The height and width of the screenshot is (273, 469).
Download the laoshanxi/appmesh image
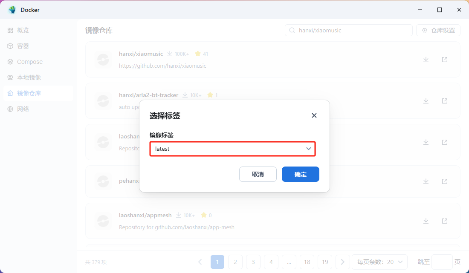426,221
